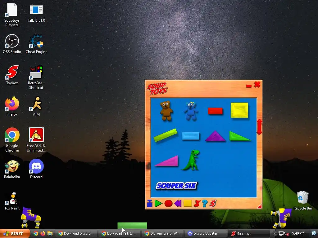
Task: Click the red scroll arrows in toybox
Action: [x=259, y=127]
